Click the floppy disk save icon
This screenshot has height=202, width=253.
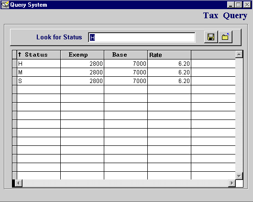(x=211, y=37)
